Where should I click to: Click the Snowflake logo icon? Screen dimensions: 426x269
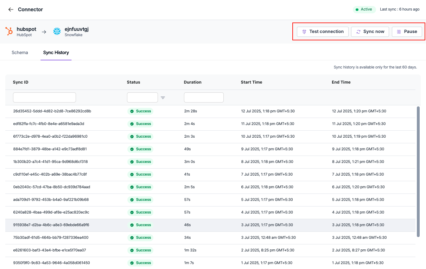click(x=57, y=32)
